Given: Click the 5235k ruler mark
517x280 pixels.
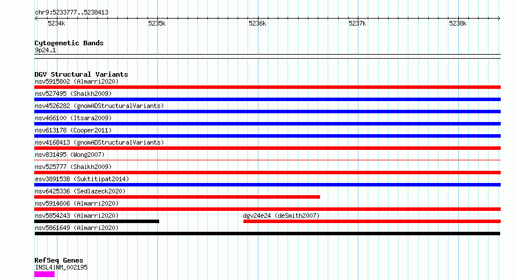Looking at the screenshot, I should pos(157,23).
